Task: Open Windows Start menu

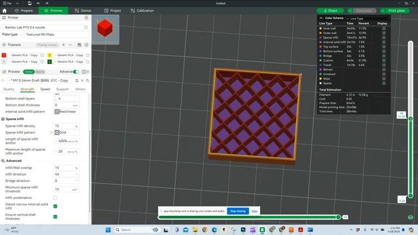Action: [108, 230]
